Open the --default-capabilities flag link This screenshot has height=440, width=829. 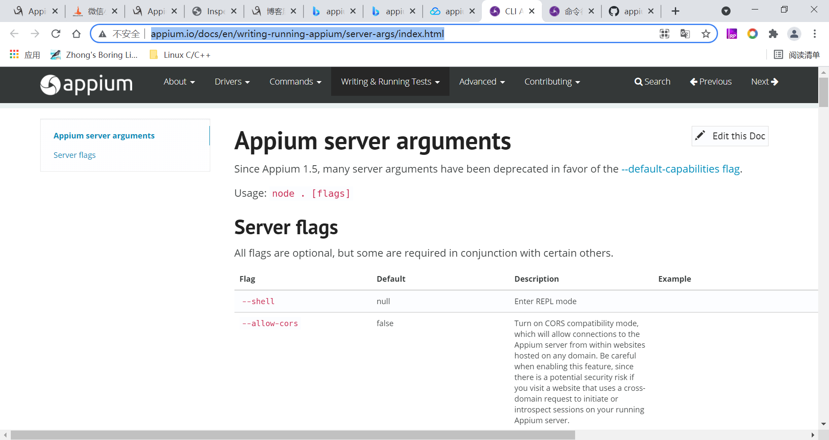tap(680, 169)
